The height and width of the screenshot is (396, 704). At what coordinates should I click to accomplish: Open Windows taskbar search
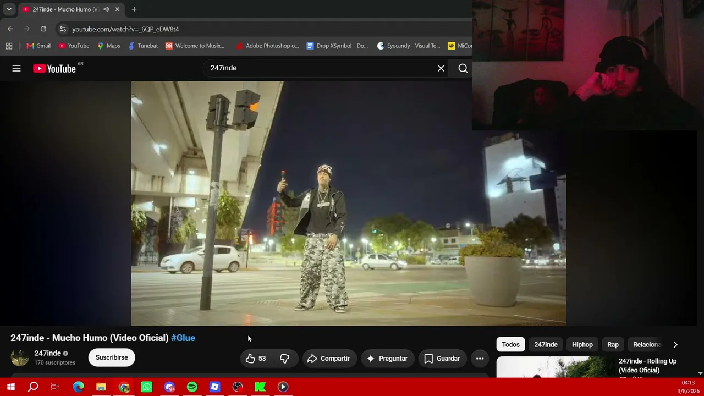tap(33, 387)
